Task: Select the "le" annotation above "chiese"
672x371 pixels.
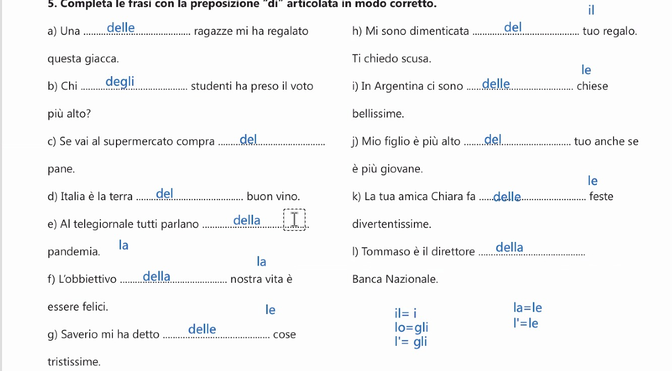Action: point(586,70)
